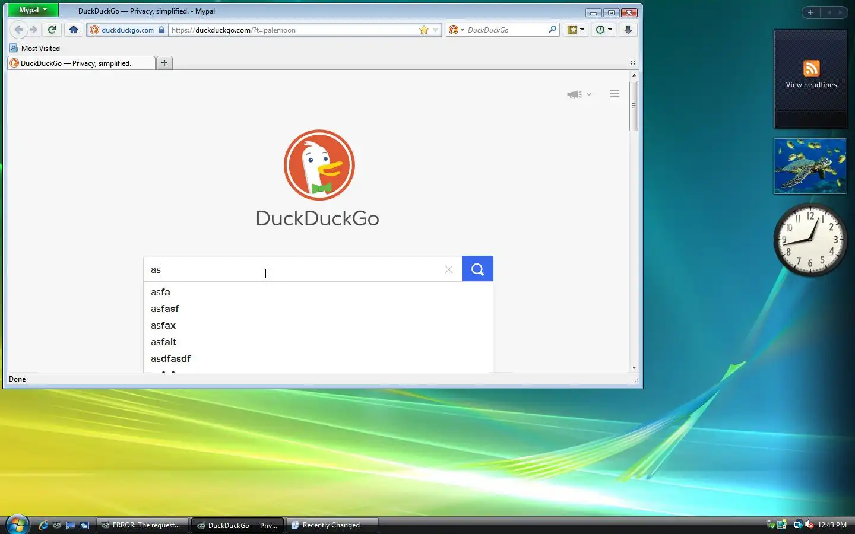Screen dimensions: 855x534
Task: Click the green shield security tray icon
Action: [x=771, y=525]
